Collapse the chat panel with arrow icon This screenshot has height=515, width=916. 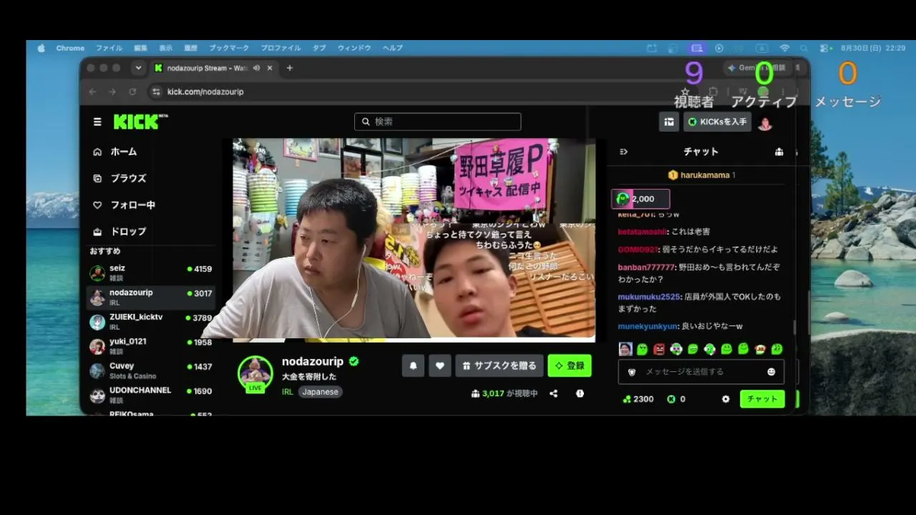click(623, 152)
